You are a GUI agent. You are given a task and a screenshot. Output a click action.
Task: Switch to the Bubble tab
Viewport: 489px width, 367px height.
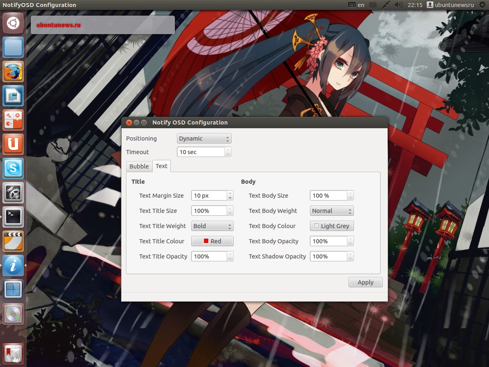click(139, 166)
